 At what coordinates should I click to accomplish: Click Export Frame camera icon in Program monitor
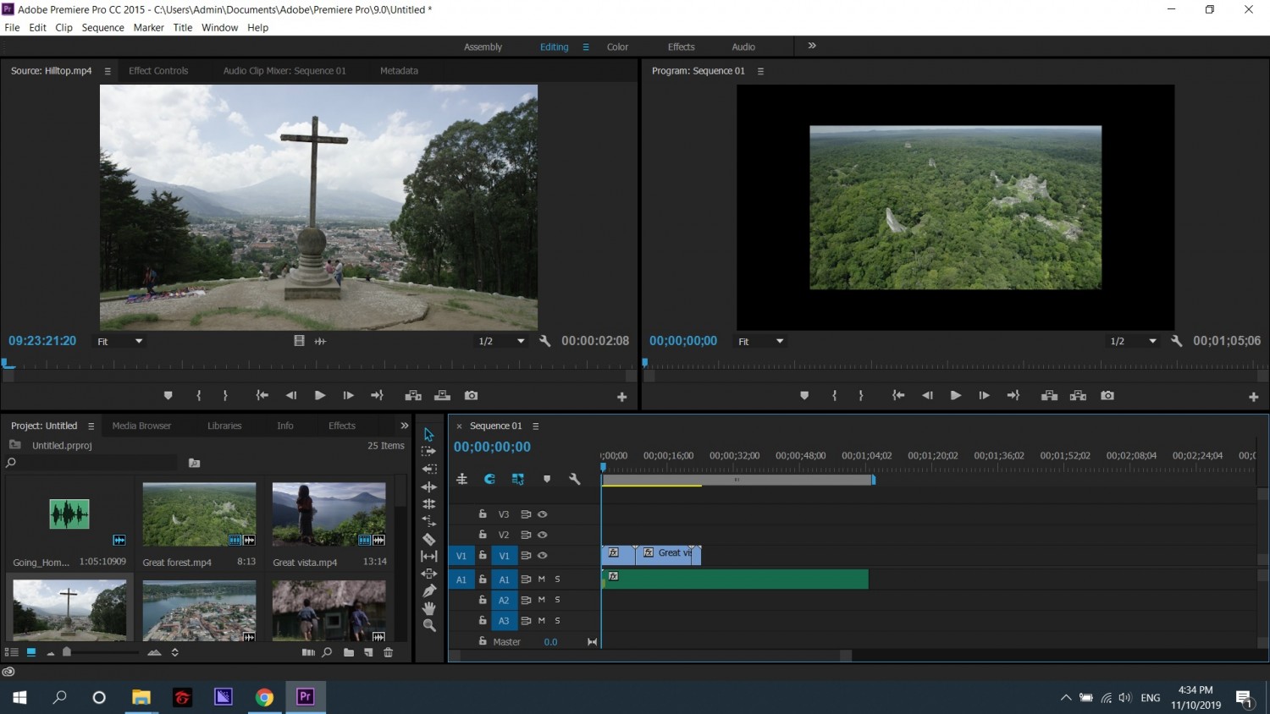[x=1107, y=395]
